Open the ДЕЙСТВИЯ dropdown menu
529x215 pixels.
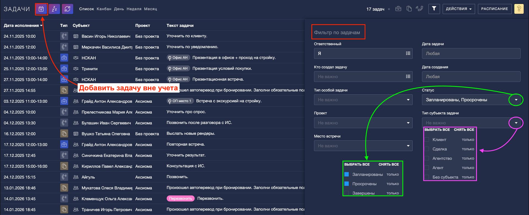(459, 9)
